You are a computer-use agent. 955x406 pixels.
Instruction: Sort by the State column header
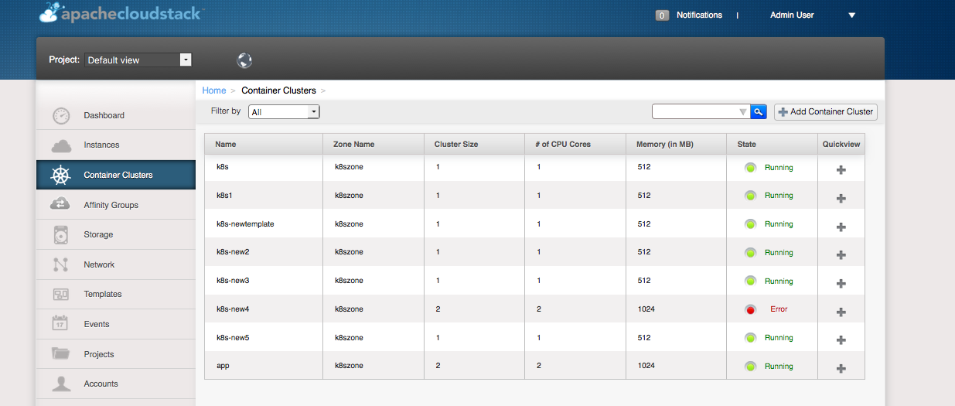(x=772, y=144)
